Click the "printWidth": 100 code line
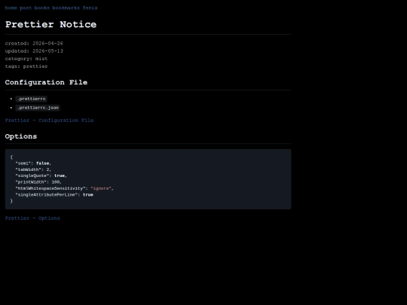 (x=38, y=181)
